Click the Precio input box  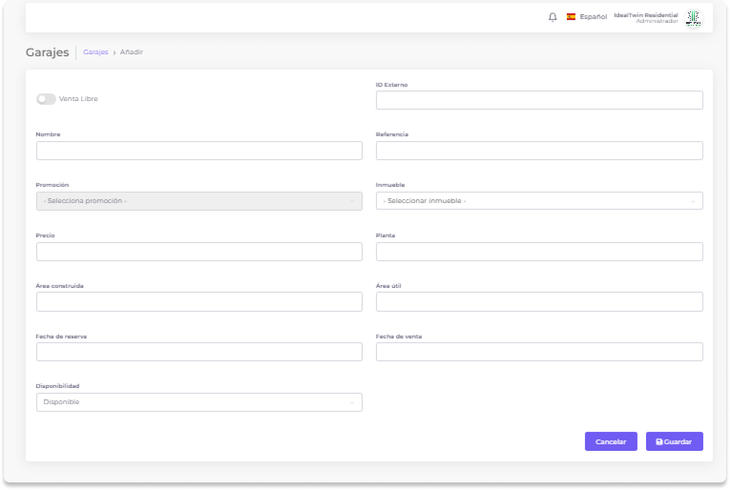click(x=199, y=252)
